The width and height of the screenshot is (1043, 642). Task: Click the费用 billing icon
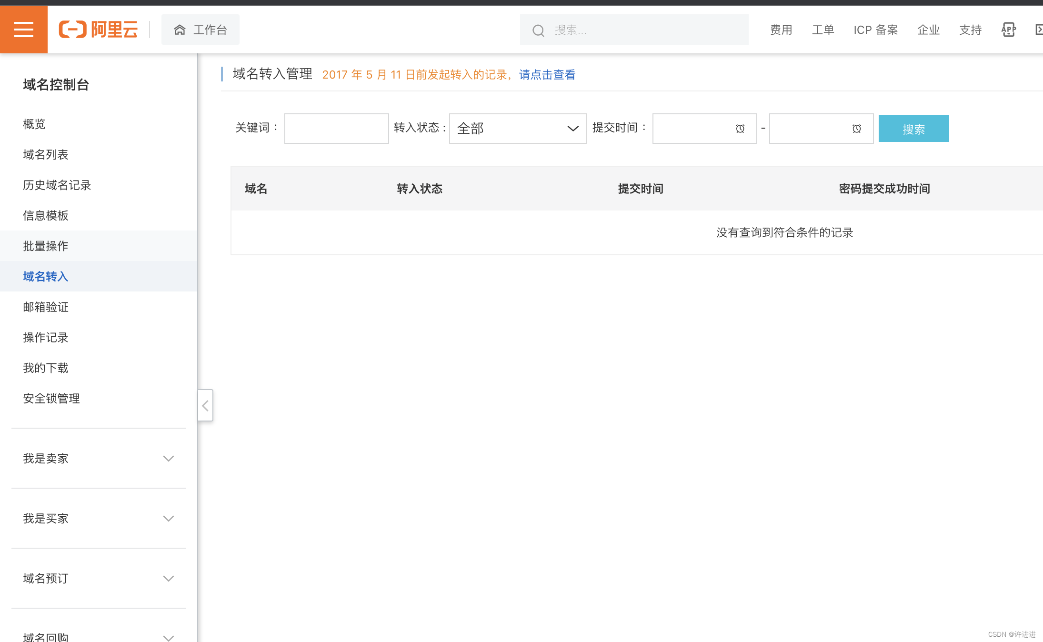pyautogui.click(x=782, y=29)
